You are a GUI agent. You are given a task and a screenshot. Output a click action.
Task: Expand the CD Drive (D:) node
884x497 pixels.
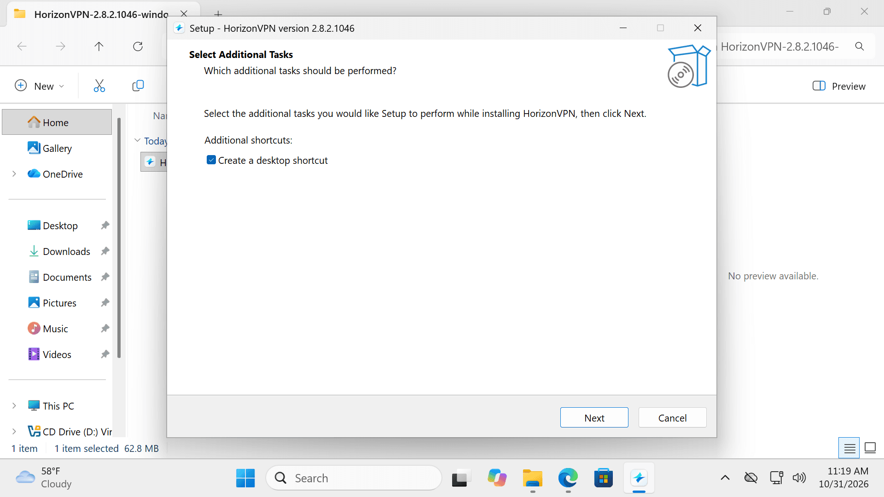pyautogui.click(x=14, y=432)
